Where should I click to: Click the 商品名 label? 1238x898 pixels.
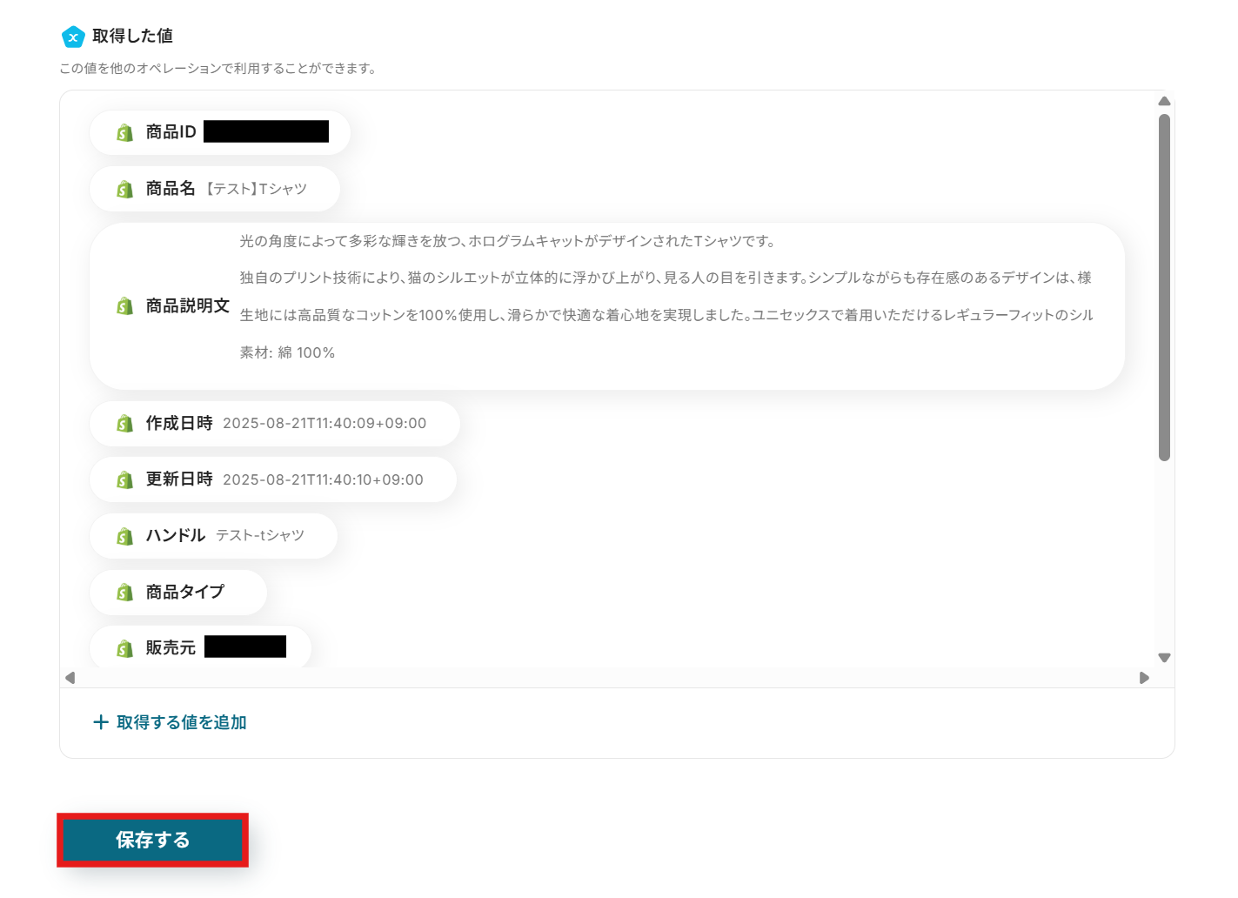pos(171,189)
